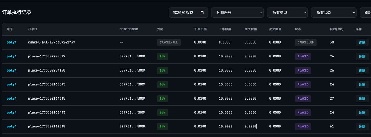This screenshot has height=137, width=371.
Task: Select order ID place-1773309205577
Action: coord(47,57)
